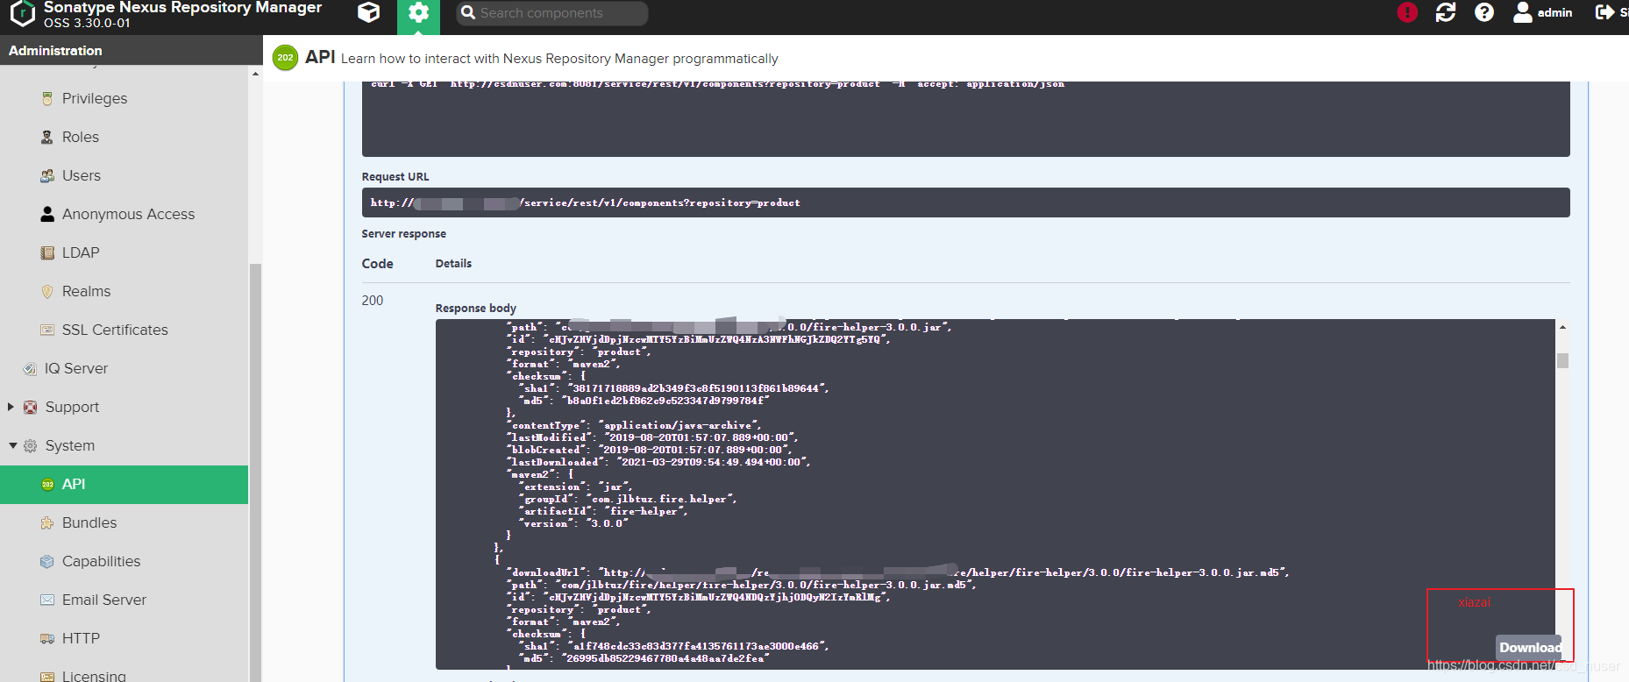This screenshot has height=682, width=1629.
Task: Click the Privileges medal icon
Action: (47, 98)
